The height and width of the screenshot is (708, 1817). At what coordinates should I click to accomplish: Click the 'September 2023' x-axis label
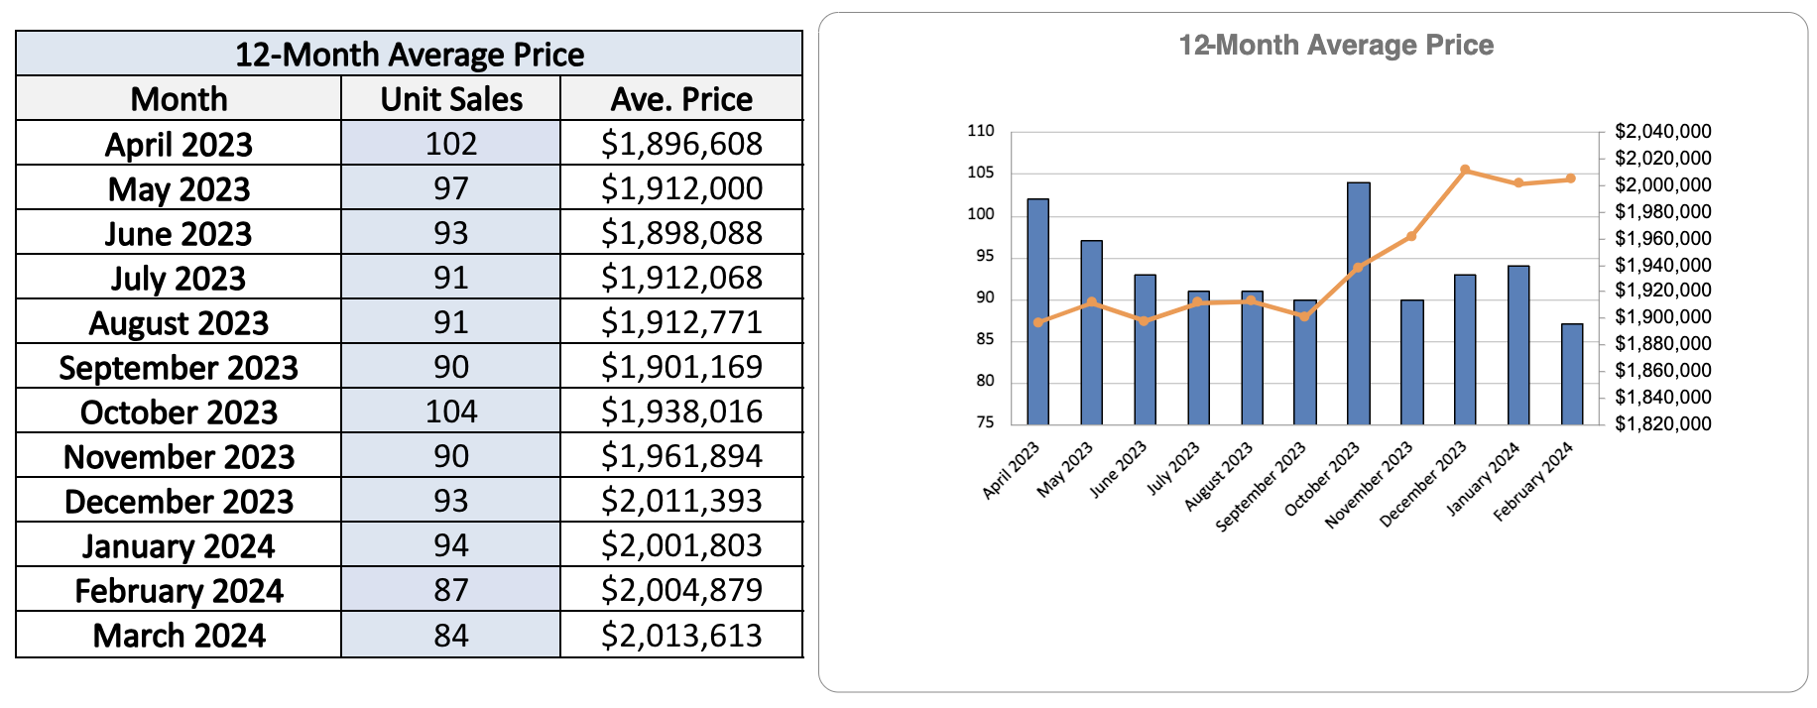pos(1262,486)
